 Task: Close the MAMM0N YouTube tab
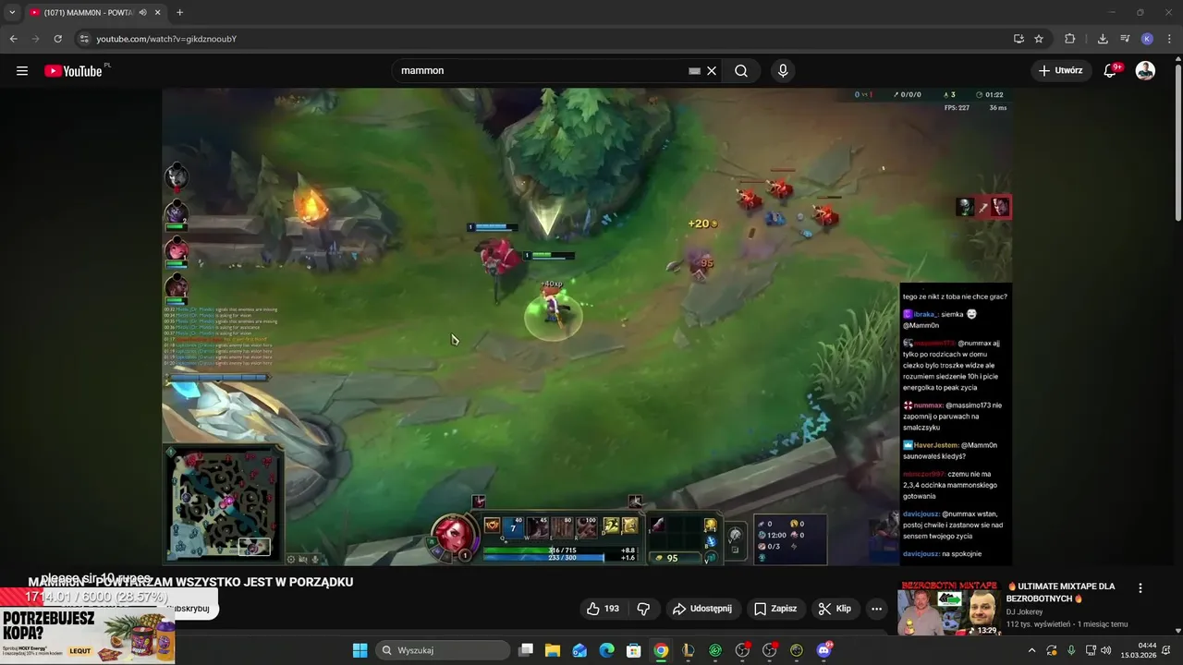[157, 12]
